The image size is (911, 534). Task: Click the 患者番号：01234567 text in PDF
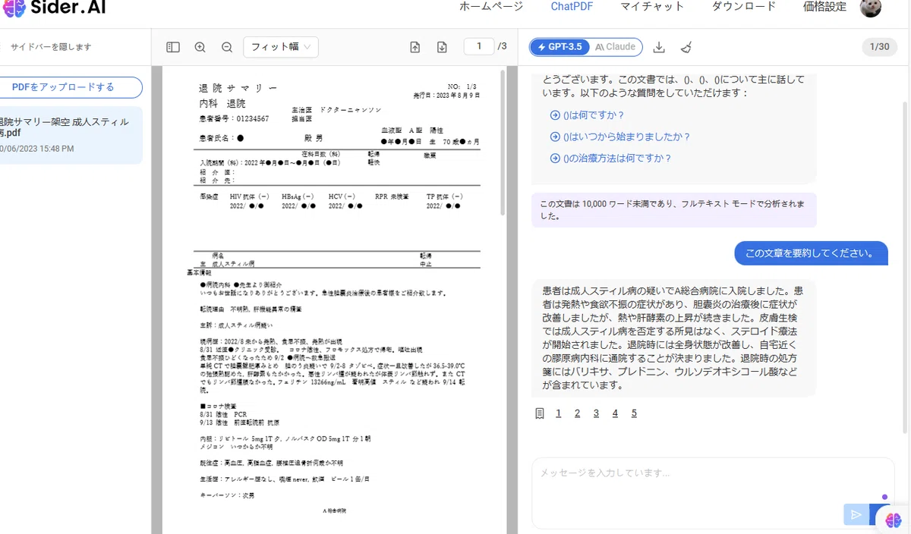click(233, 119)
